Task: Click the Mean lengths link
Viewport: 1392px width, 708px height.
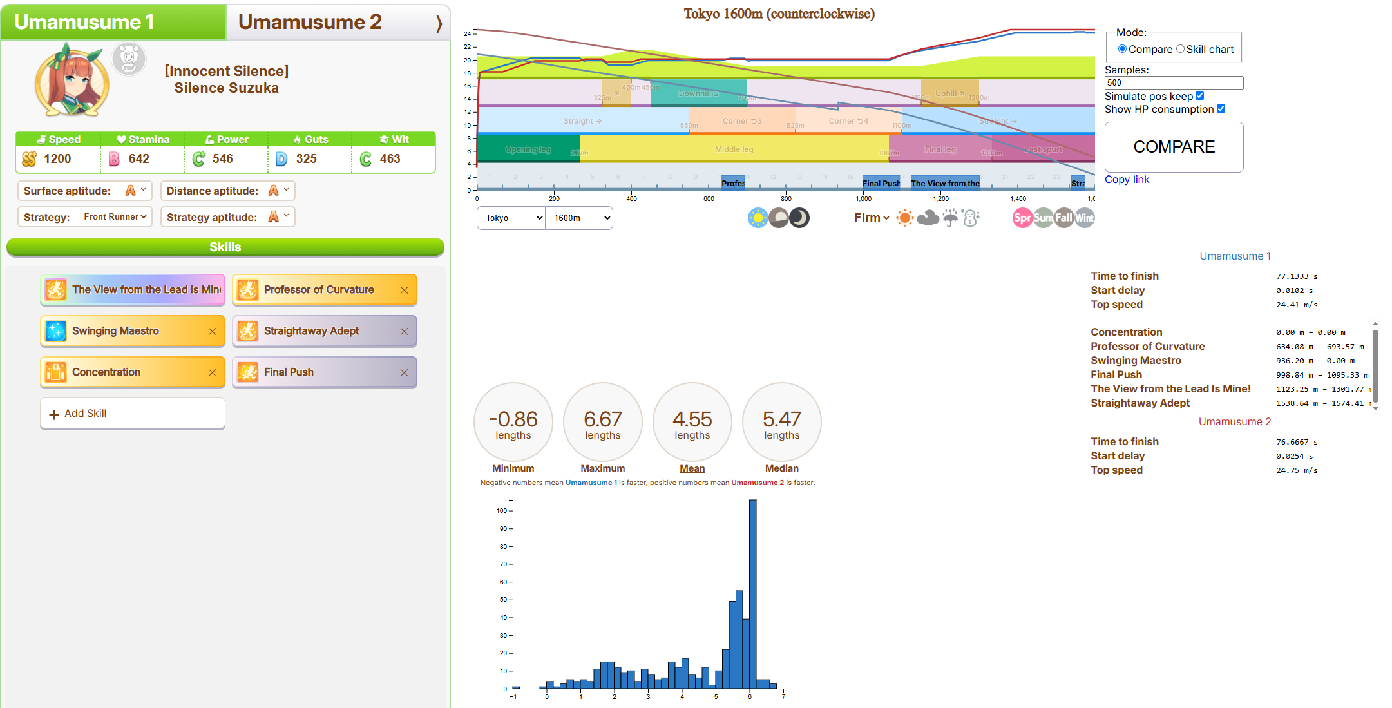Action: tap(692, 468)
